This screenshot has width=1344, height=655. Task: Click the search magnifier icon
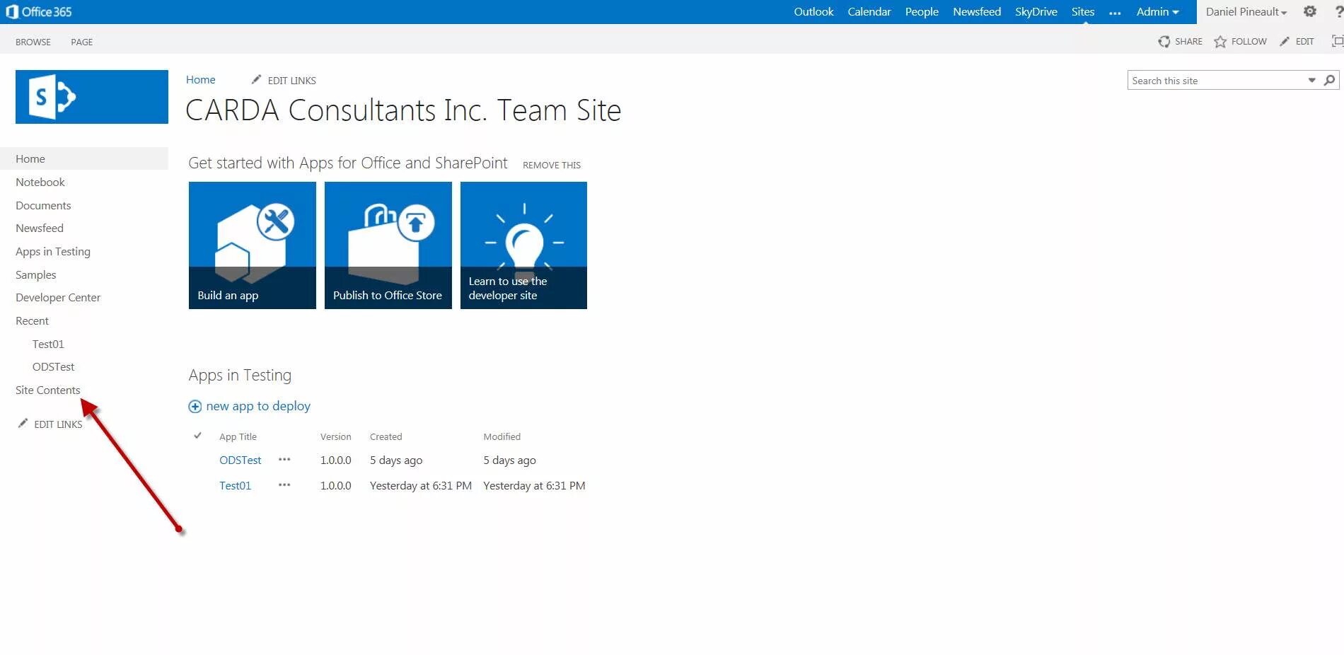click(1329, 80)
